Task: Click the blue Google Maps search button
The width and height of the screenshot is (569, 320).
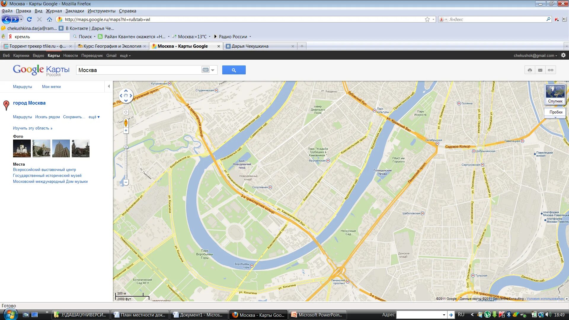Action: point(234,70)
